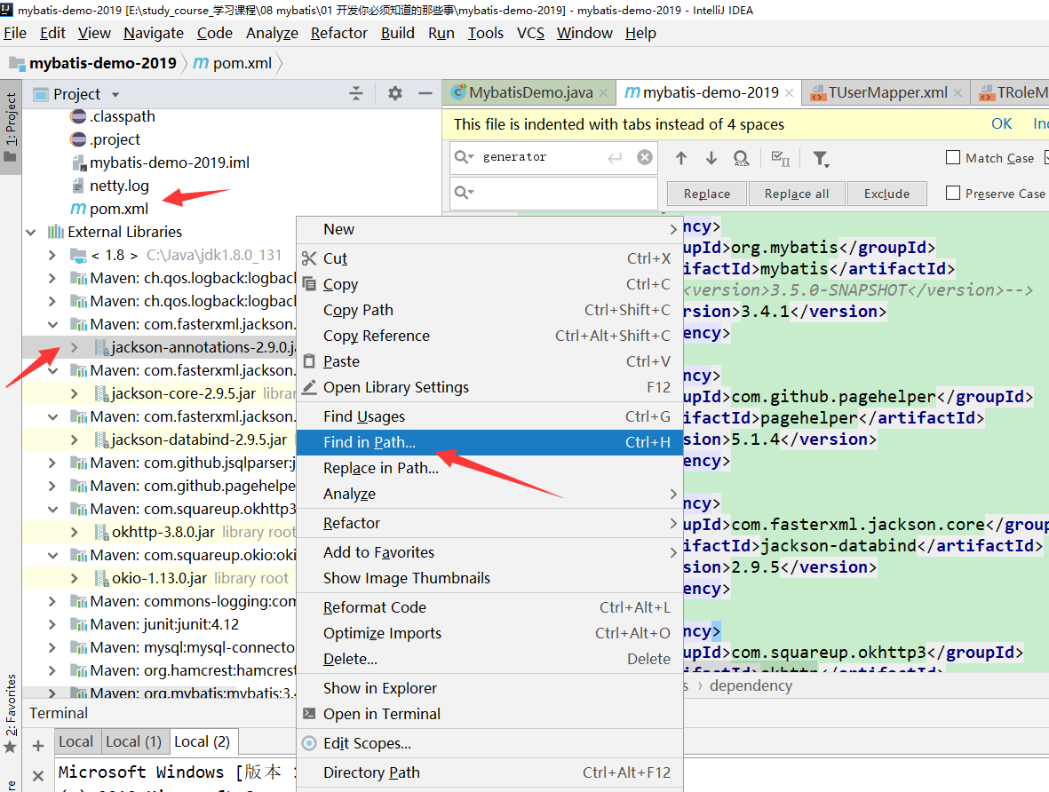Open replace field history magnifier icon
Viewport: 1049px width, 792px height.
tap(464, 193)
